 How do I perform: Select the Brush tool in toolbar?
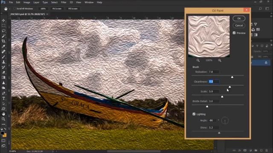click(3, 57)
